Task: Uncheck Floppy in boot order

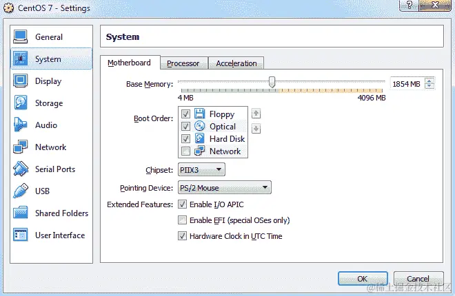Action: [x=185, y=114]
